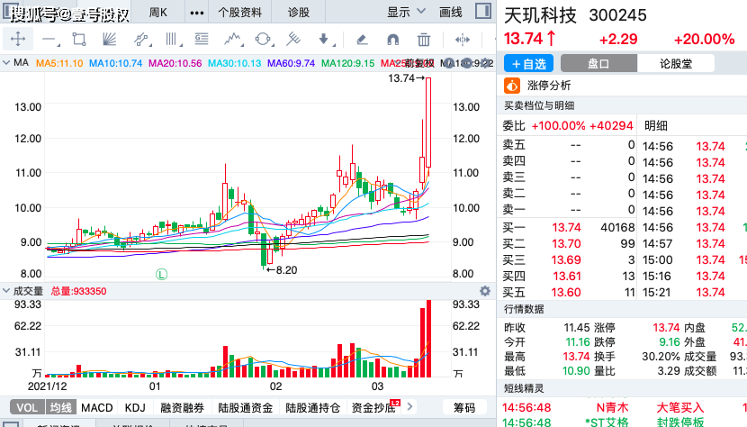Toggle the 均线 moving average overlay

[60, 408]
